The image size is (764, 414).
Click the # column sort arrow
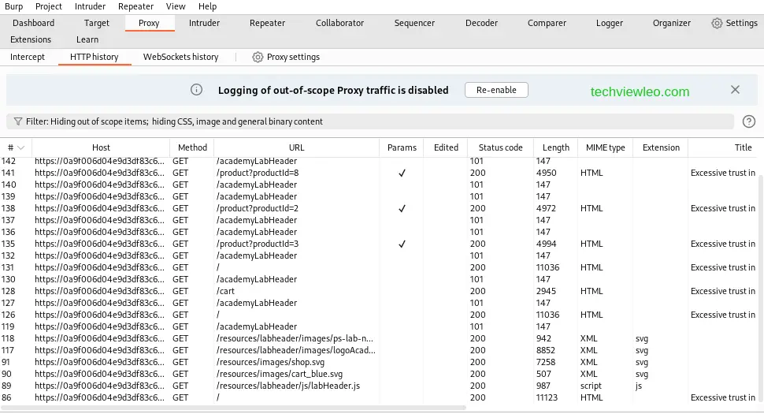coord(21,148)
